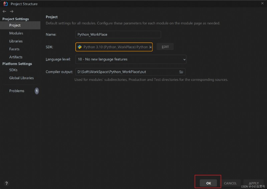The height and width of the screenshot is (189, 267).
Task: Open the SDK dropdown
Action: pos(114,47)
